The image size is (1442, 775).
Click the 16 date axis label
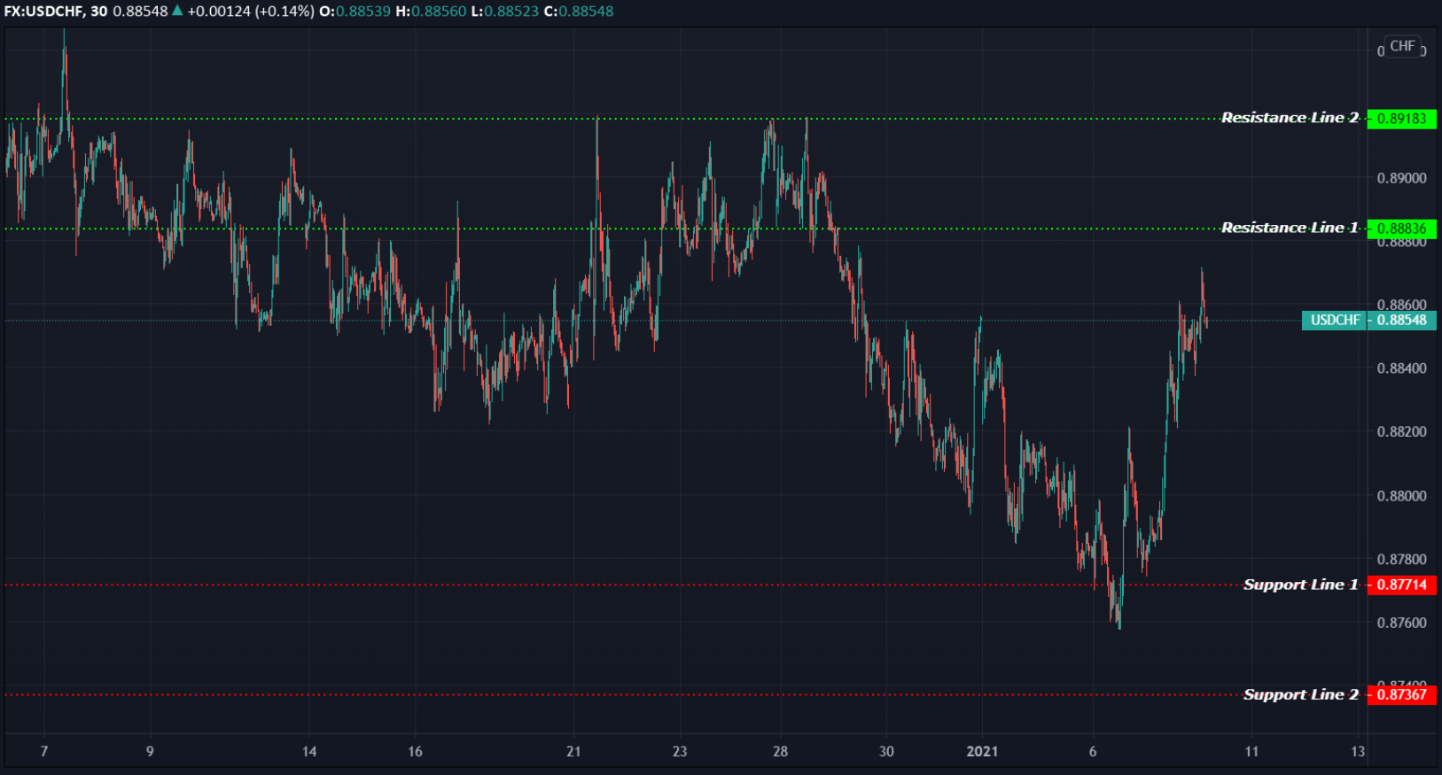click(x=415, y=752)
